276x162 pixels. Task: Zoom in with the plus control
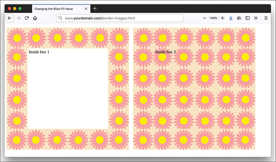click(222, 18)
